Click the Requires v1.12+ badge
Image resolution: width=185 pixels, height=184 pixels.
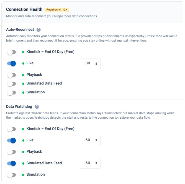click(x=57, y=10)
